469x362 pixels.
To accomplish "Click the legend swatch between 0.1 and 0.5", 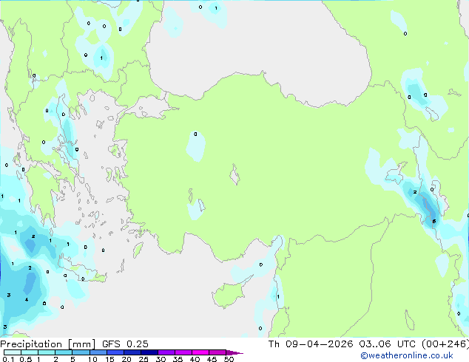I will [x=13, y=352].
